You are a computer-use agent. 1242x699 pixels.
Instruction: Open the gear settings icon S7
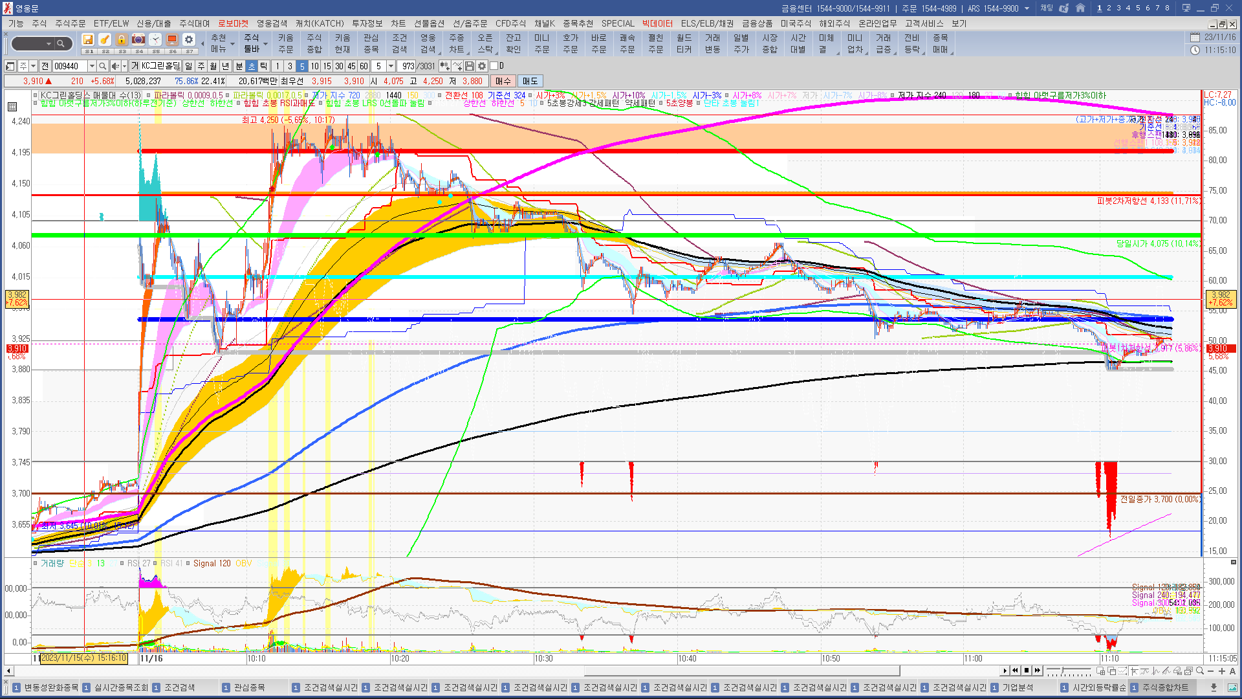tap(188, 40)
